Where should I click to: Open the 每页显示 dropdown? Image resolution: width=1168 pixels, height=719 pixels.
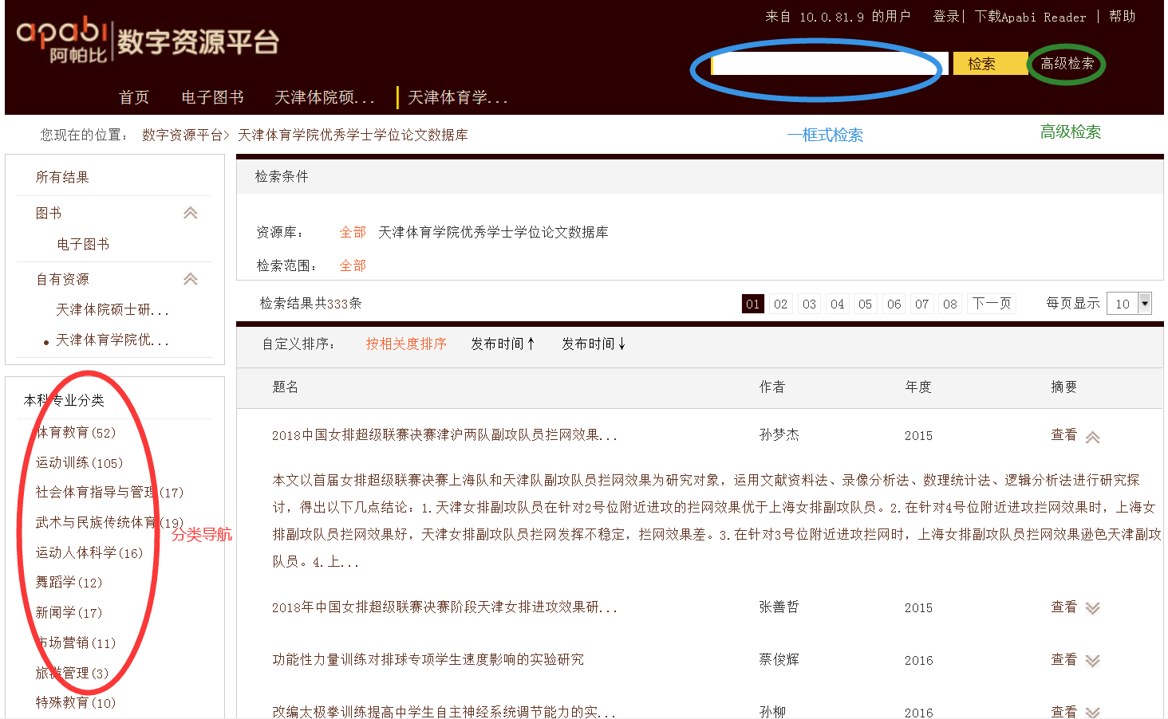coord(1145,303)
